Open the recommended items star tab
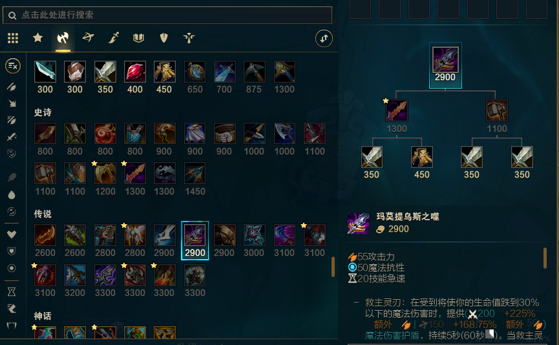Screen dimensions: 559x345 click(x=37, y=37)
